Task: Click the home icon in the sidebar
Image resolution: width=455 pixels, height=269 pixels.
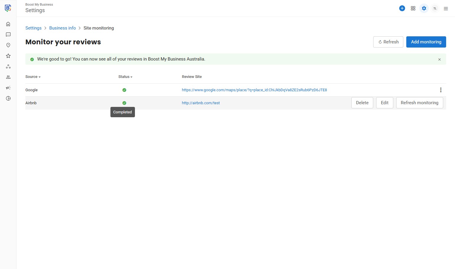Action: (8, 24)
